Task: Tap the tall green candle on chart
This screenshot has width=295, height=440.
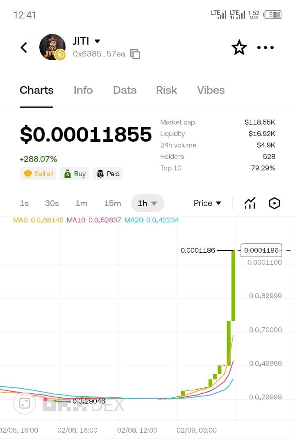Action: (233, 286)
